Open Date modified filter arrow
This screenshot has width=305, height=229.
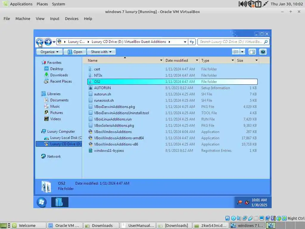[x=197, y=61]
